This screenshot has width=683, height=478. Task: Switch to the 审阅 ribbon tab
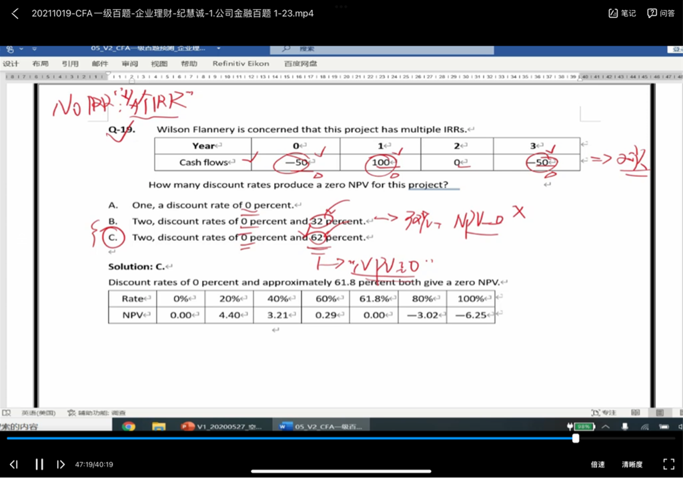129,63
